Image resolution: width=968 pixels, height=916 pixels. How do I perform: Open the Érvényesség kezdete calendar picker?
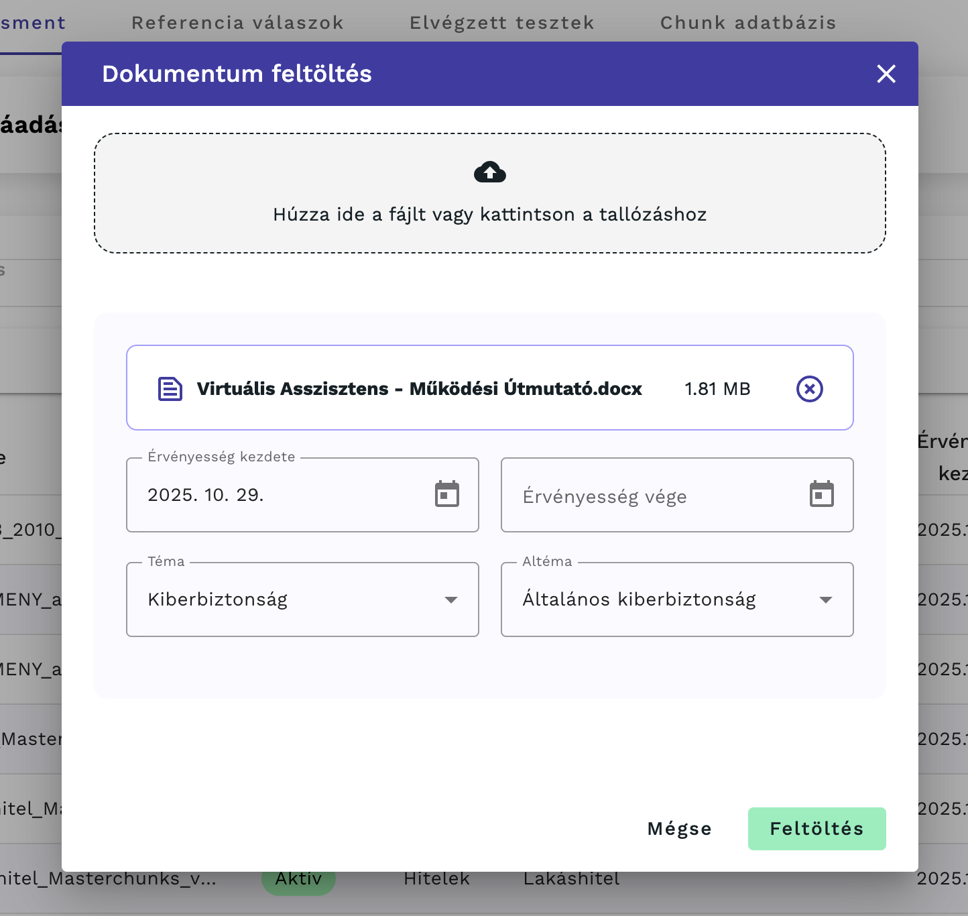click(447, 494)
